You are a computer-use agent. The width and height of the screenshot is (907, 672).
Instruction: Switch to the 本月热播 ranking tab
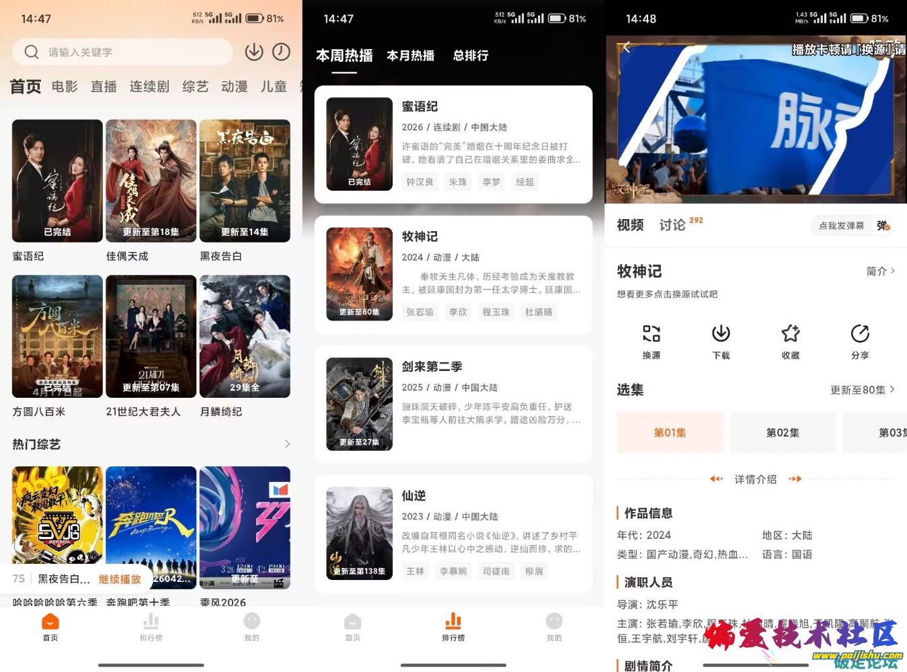tap(410, 56)
